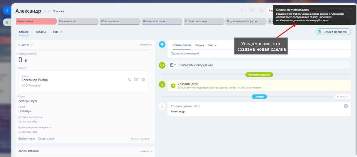
Task: Dismiss the system notification popup
Action: (x=351, y=8)
